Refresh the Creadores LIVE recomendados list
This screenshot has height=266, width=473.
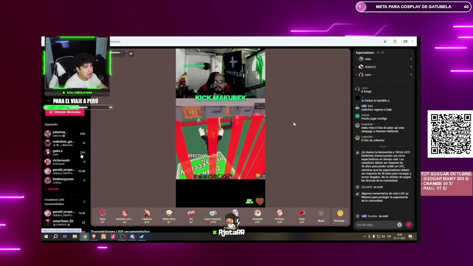(x=84, y=202)
